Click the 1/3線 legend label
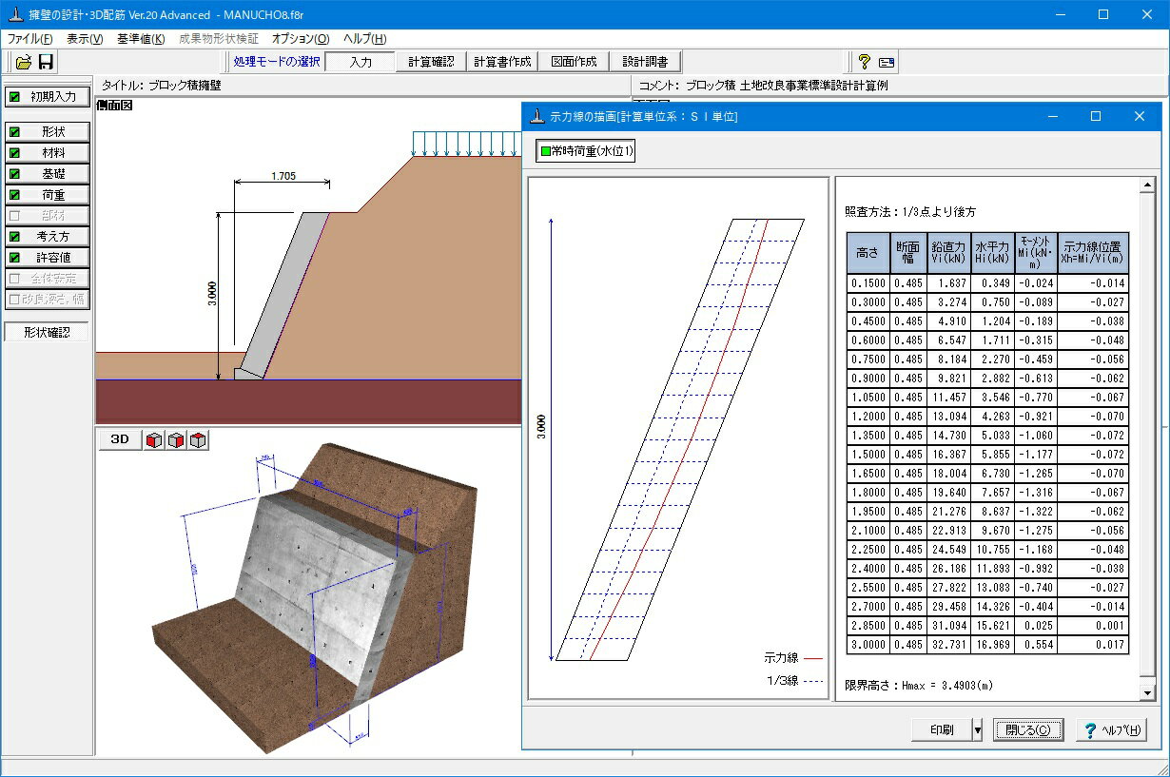This screenshot has height=777, width=1170. pyautogui.click(x=782, y=681)
